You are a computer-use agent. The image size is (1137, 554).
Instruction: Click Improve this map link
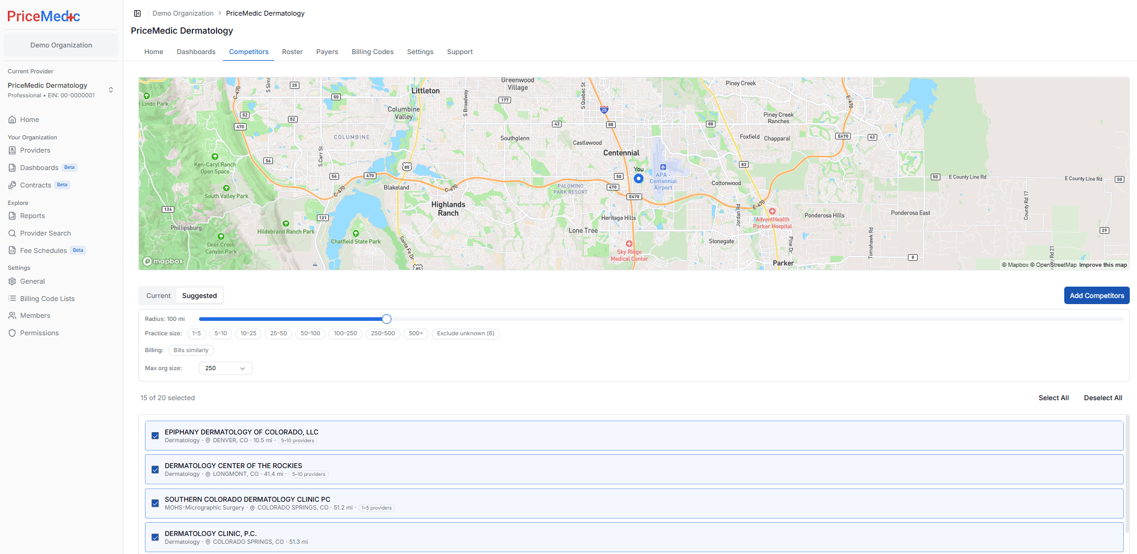pos(1103,265)
